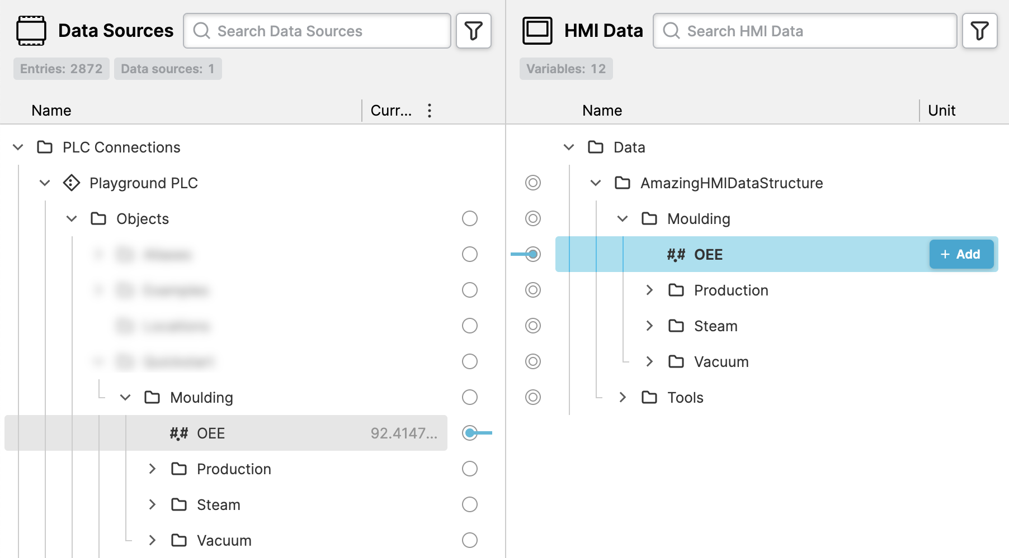Select connector radio for AmazingHMIDataStructure row
Viewport: 1009px width, 558px height.
(x=533, y=183)
